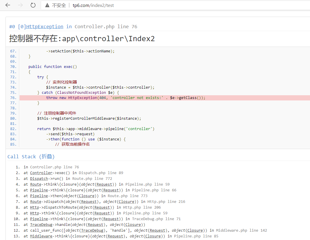
Task: Click source line with registerControllerMiddleware($instance)
Action: (x=89, y=119)
